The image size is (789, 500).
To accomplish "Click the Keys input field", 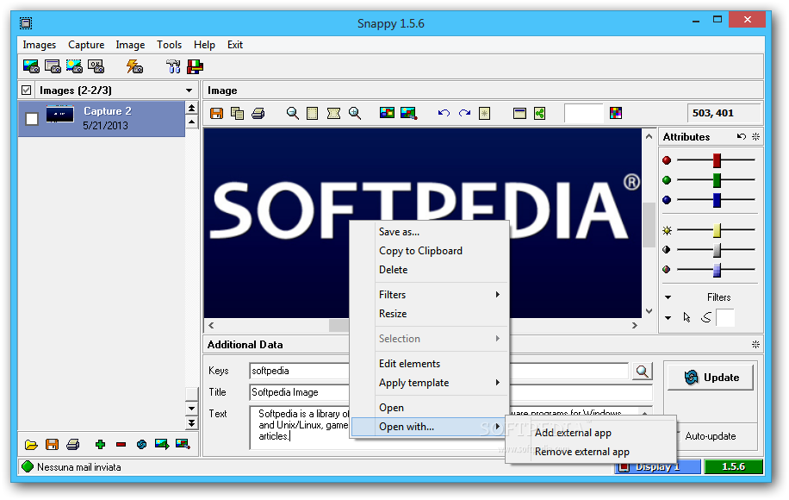I will pos(438,371).
